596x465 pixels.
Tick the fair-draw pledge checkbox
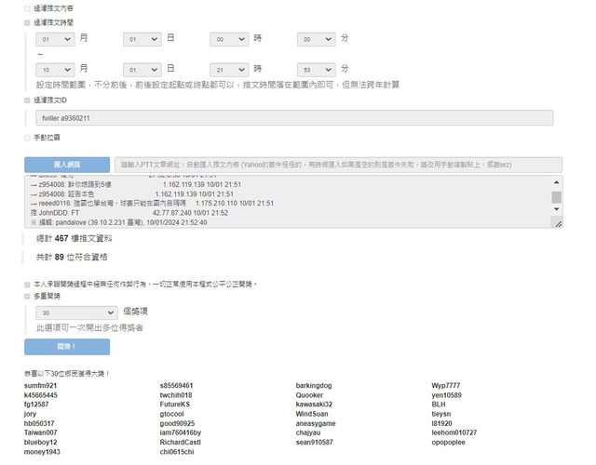click(x=27, y=284)
